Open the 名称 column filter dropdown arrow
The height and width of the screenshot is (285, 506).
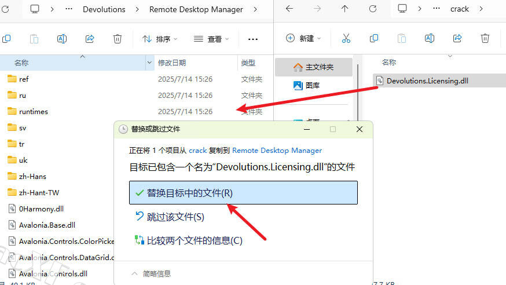pyautogui.click(x=149, y=63)
